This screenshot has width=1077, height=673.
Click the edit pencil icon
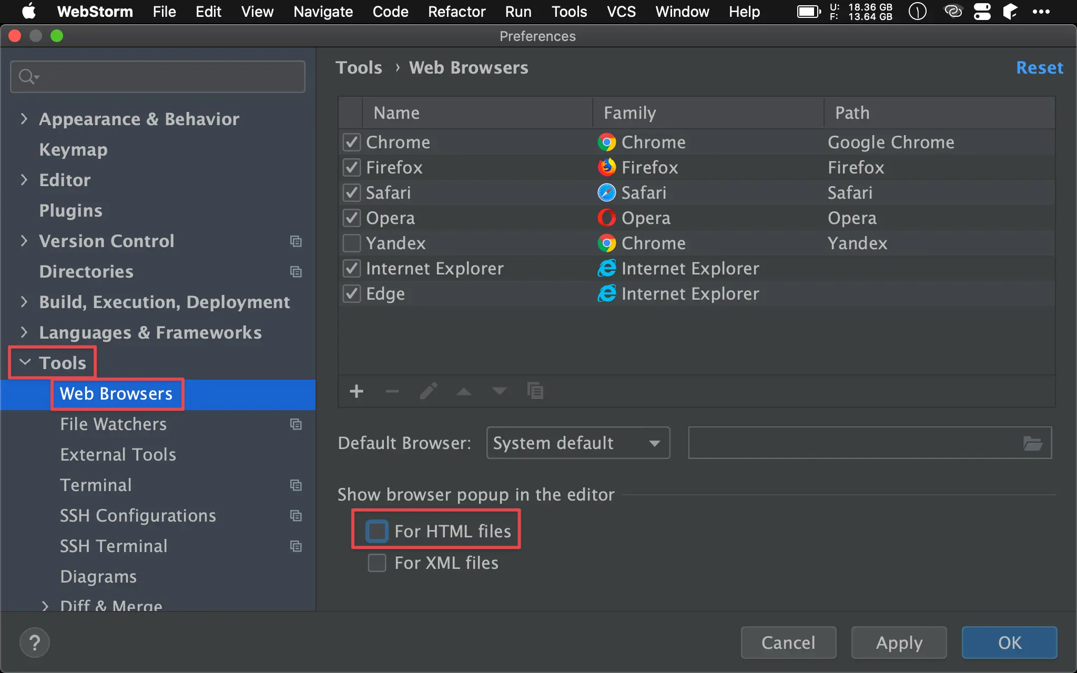click(428, 391)
